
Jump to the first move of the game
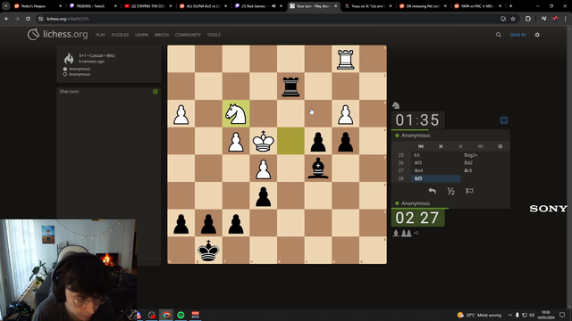[421, 146]
